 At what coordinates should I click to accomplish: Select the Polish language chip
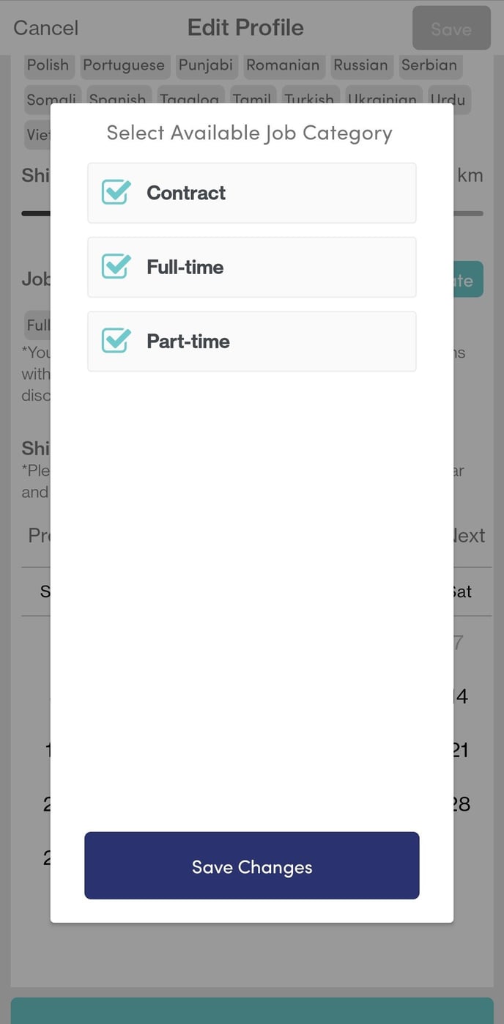(48, 65)
